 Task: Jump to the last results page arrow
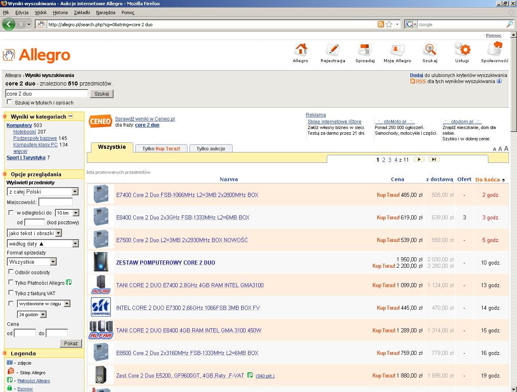[434, 159]
